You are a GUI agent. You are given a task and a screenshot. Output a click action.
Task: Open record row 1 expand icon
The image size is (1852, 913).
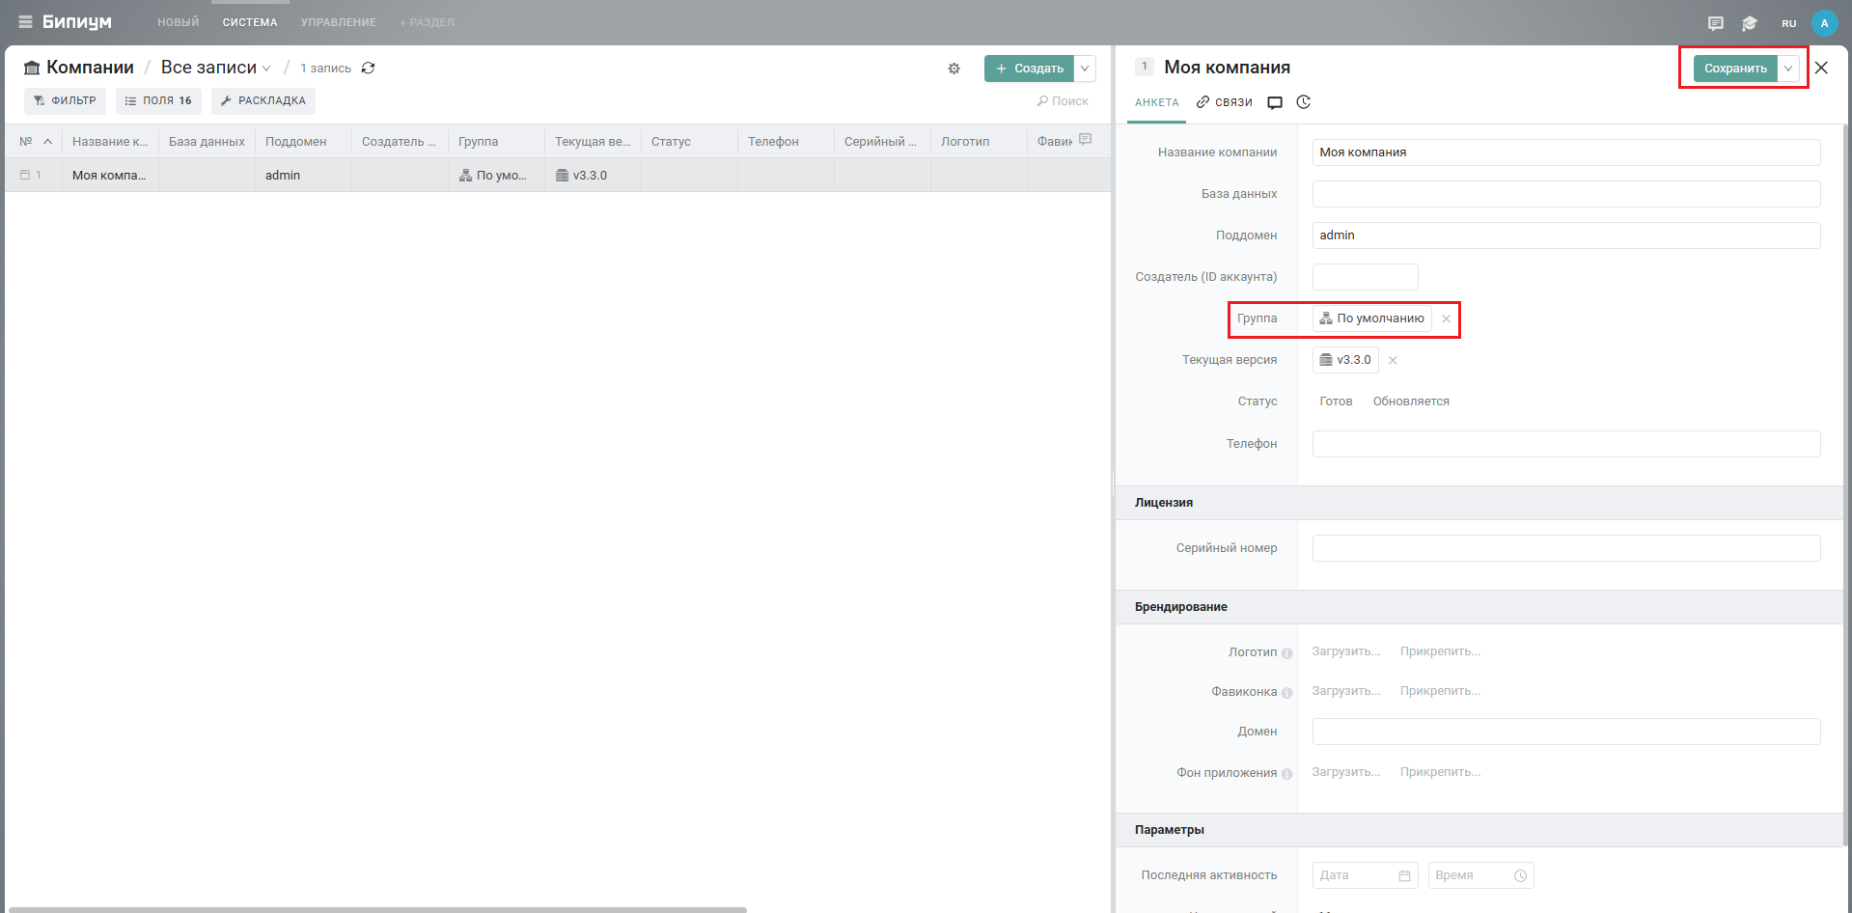25,175
